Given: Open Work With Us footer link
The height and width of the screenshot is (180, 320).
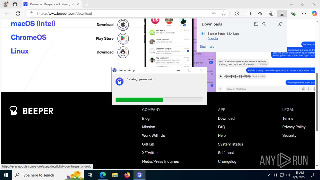Looking at the screenshot, I should tap(153, 135).
